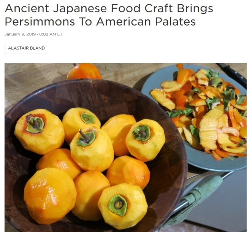Click the peeled persimmon nearest the blue plate
Screen dimensions: 247x232
coord(145,140)
